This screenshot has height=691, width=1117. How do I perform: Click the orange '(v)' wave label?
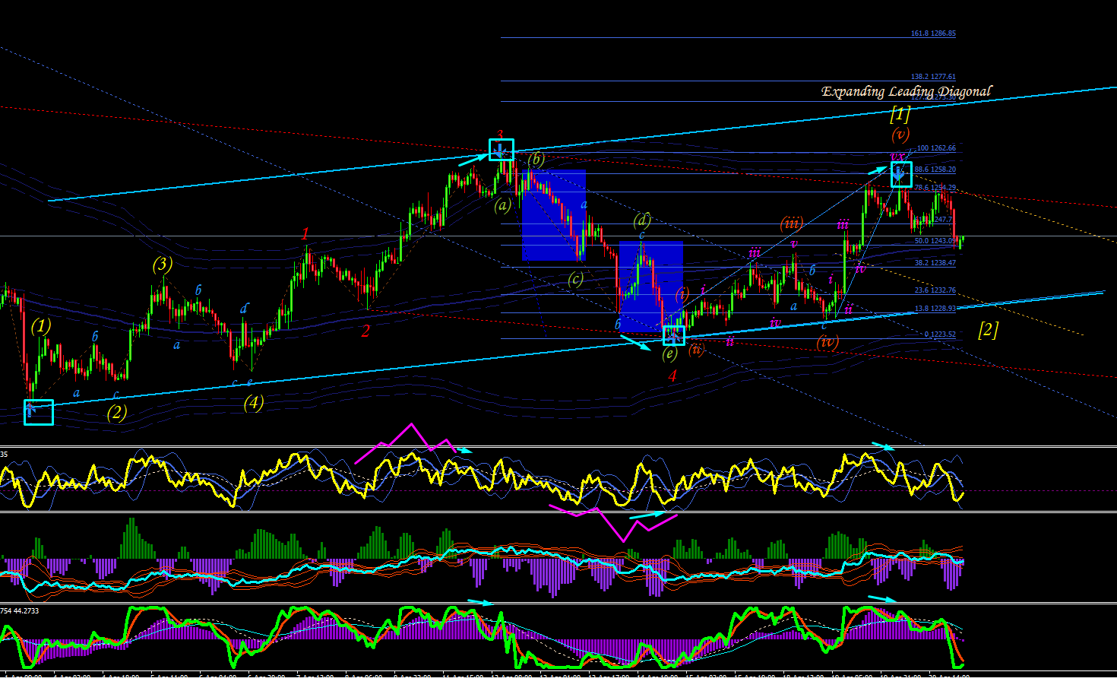coord(900,135)
